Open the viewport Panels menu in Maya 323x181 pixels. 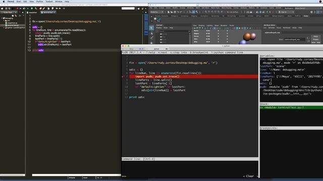pos(232,26)
